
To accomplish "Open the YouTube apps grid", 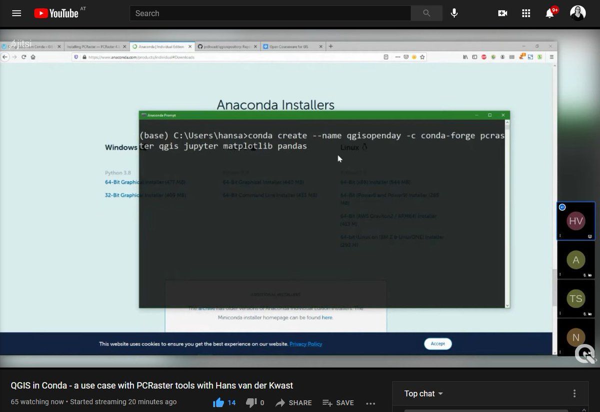I will tap(526, 13).
